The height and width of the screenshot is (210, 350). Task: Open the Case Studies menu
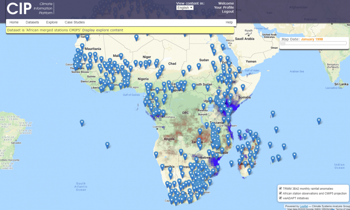click(75, 22)
